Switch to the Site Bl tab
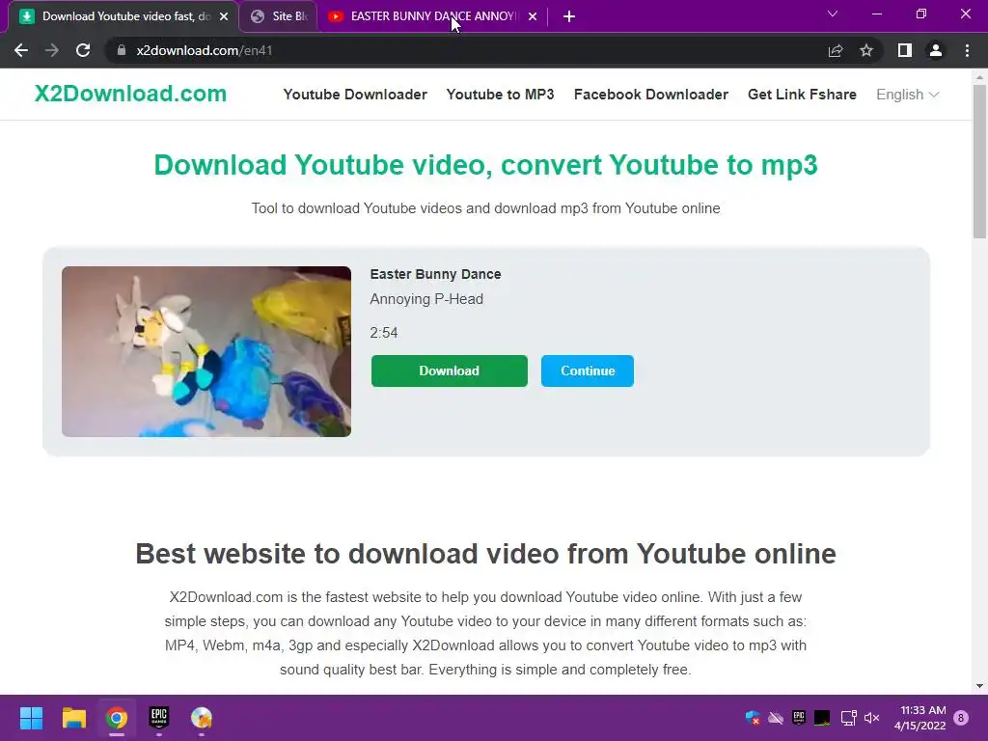Screen dimensions: 988x741 281,16
